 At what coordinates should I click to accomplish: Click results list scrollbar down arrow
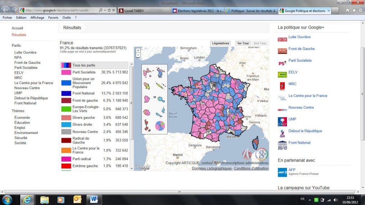pyautogui.click(x=132, y=169)
